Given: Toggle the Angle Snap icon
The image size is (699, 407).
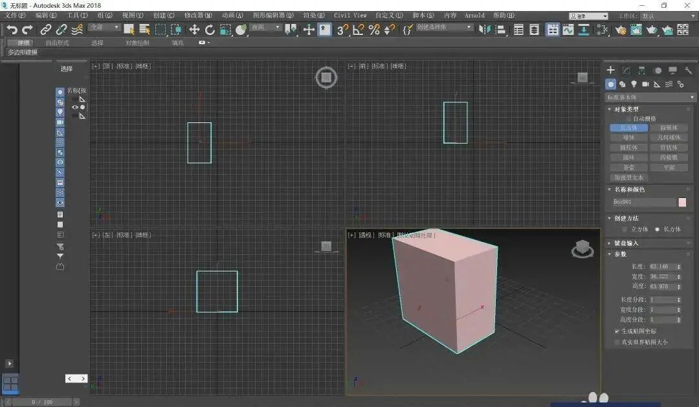Looking at the screenshot, I should (x=358, y=29).
